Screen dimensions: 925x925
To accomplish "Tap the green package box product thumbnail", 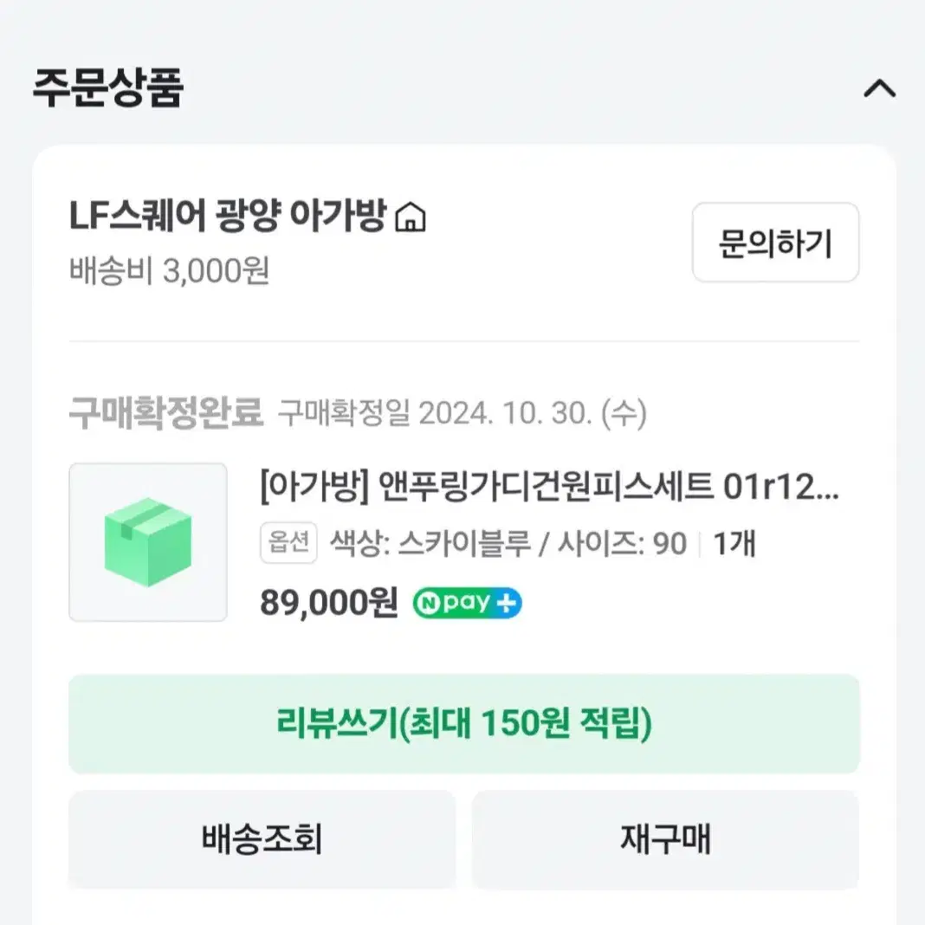I will (x=148, y=542).
